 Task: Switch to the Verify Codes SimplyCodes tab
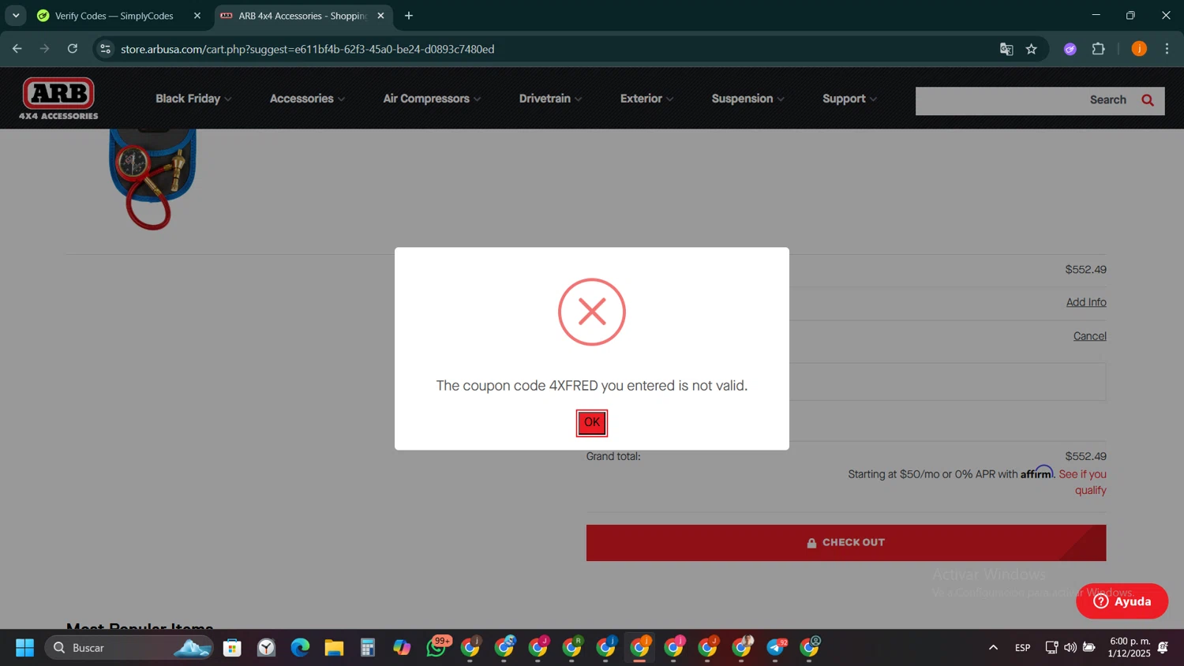tap(114, 16)
